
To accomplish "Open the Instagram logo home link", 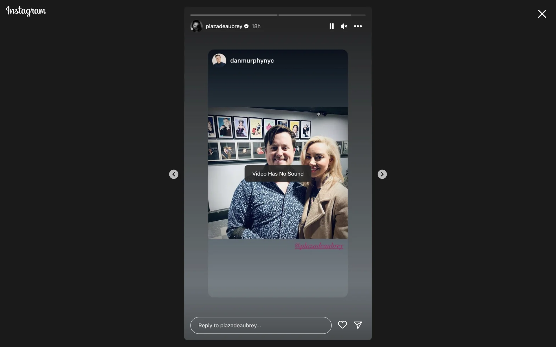I will 26,11.
